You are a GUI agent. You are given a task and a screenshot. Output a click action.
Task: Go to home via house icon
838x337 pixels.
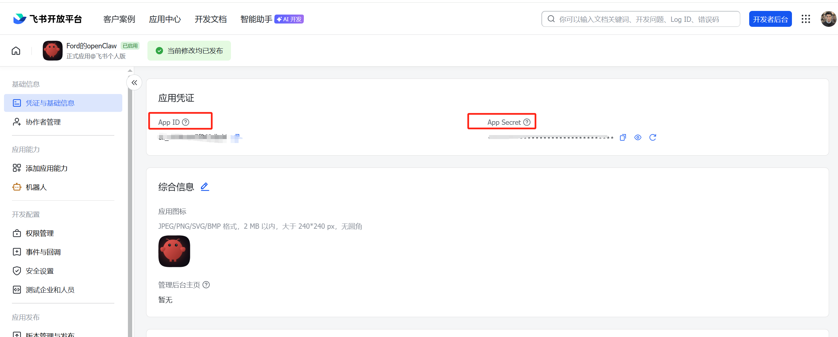pyautogui.click(x=16, y=51)
